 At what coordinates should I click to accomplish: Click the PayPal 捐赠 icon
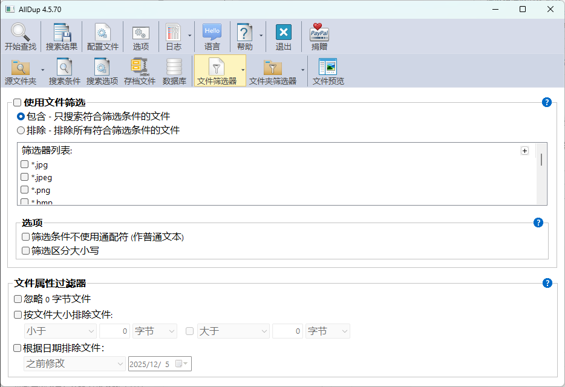(x=319, y=33)
